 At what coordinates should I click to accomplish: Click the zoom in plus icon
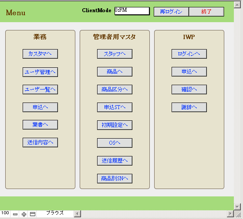coord(24,214)
